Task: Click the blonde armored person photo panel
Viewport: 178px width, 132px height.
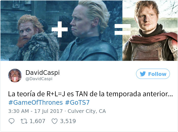Action: tap(91, 31)
